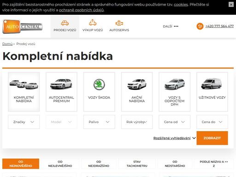The height and width of the screenshot is (177, 236).
Task: Select the Autocentral Premium category label
Action: pyautogui.click(x=61, y=99)
